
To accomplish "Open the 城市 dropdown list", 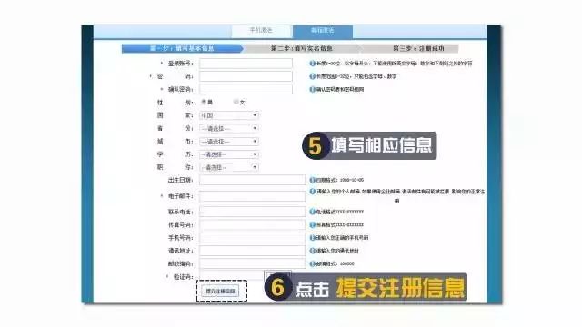I will [229, 142].
